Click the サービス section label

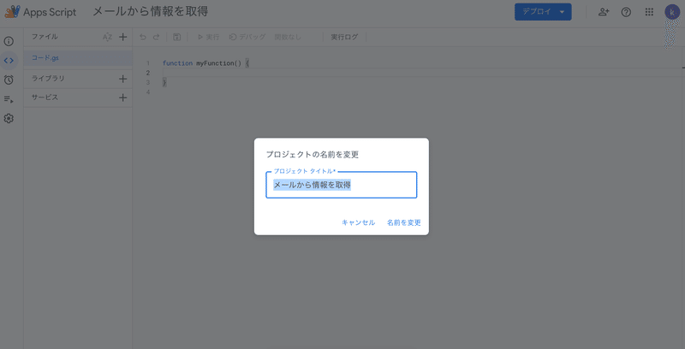(x=45, y=98)
